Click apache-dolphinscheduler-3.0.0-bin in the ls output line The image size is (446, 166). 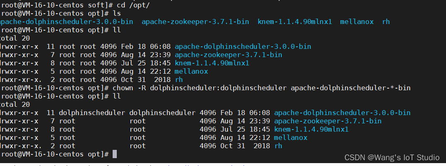click(66, 22)
